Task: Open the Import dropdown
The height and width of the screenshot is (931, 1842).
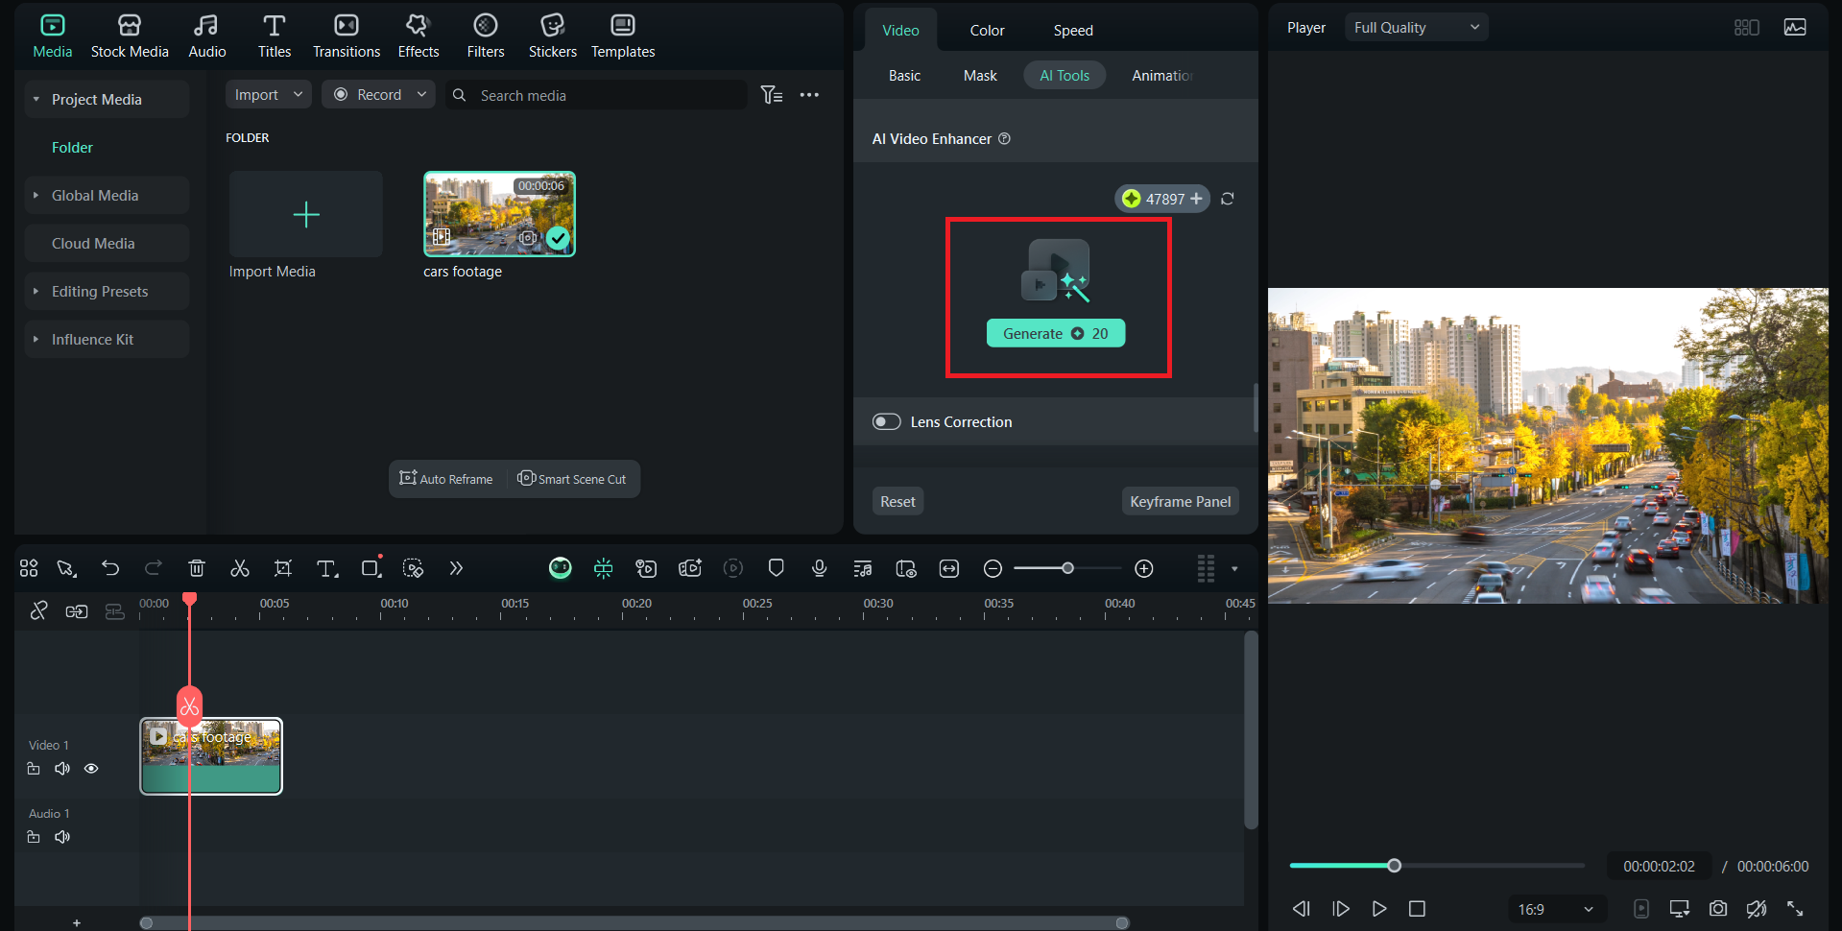Action: tap(269, 94)
